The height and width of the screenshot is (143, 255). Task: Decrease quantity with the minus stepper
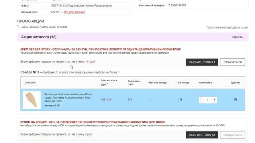(x=201, y=100)
